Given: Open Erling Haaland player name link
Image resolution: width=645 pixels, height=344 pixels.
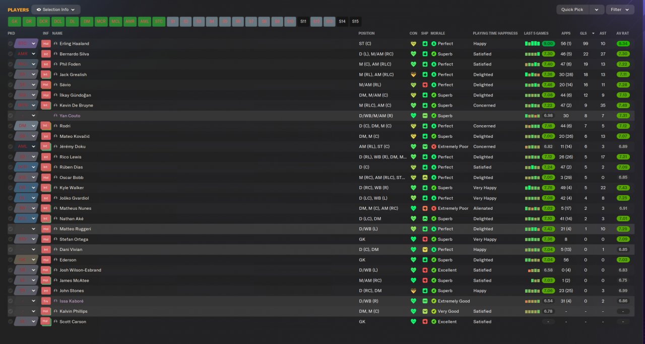Looking at the screenshot, I should coord(74,44).
